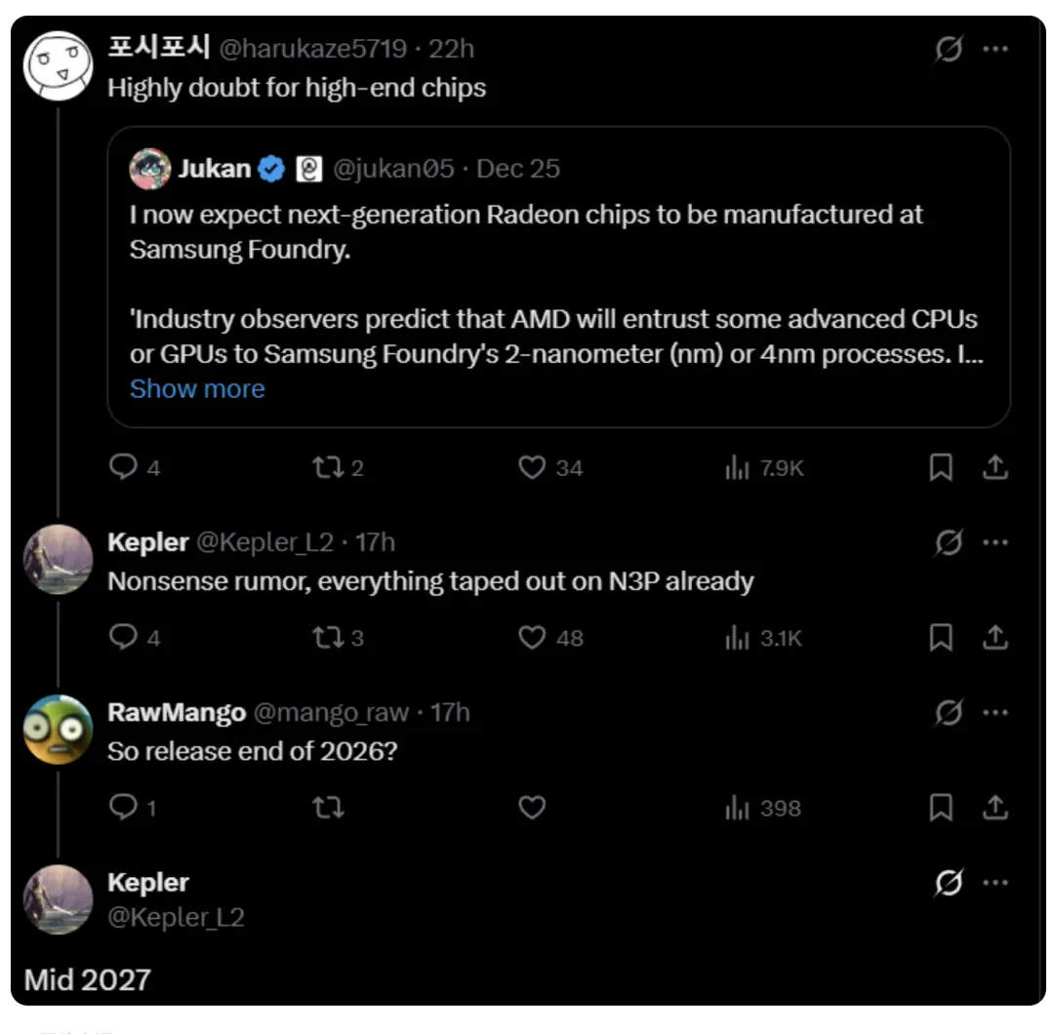Viewport: 1054px width, 1034px height.
Task: Open more options on Kepler's Mid 2027 tweet
Action: pyautogui.click(x=994, y=884)
